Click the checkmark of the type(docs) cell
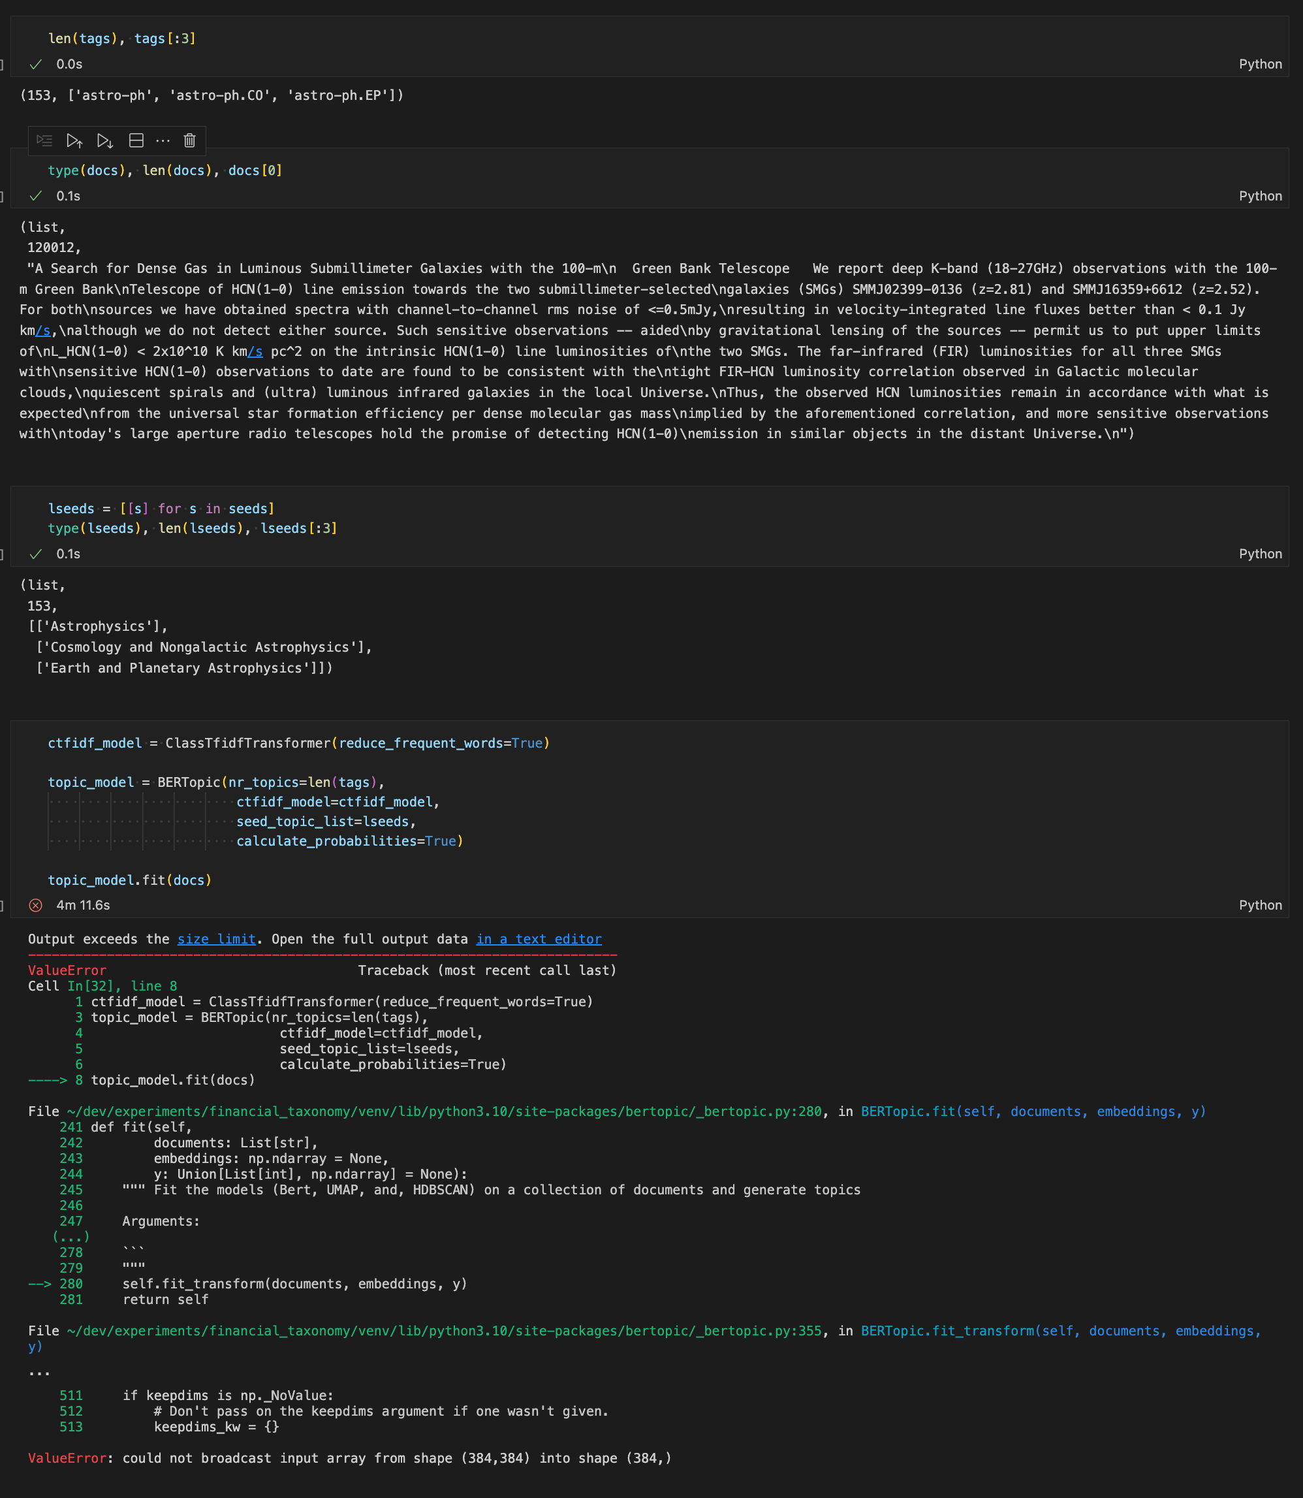The image size is (1303, 1498). click(x=36, y=196)
